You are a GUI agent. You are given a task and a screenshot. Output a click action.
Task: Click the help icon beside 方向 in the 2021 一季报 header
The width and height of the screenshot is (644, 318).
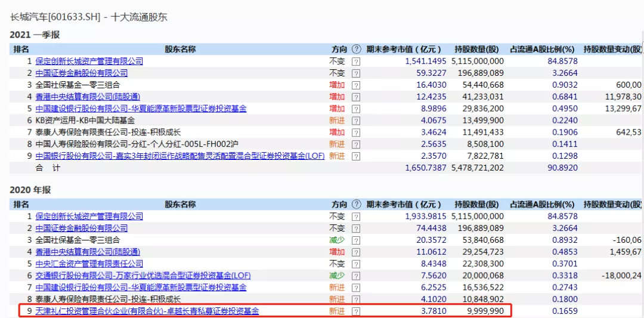pyautogui.click(x=357, y=50)
